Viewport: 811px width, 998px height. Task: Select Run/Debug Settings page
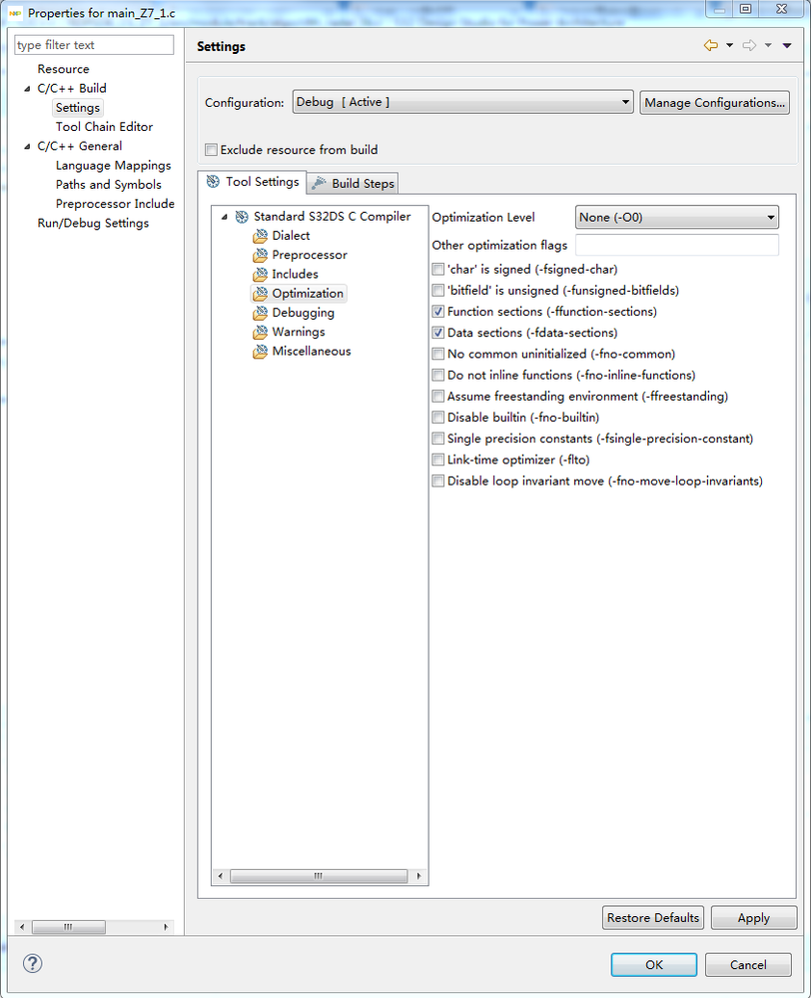(93, 224)
